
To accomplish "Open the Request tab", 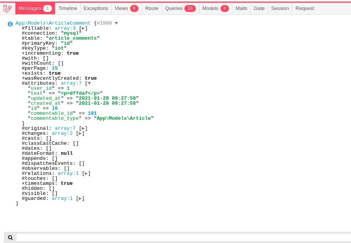I will (x=305, y=8).
